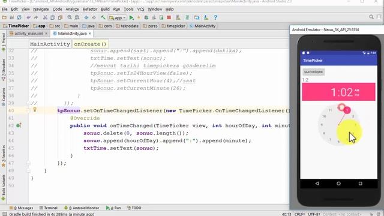The width and height of the screenshot is (384, 216).
Task: Click the line separator CRLF status entry
Action: click(299, 214)
